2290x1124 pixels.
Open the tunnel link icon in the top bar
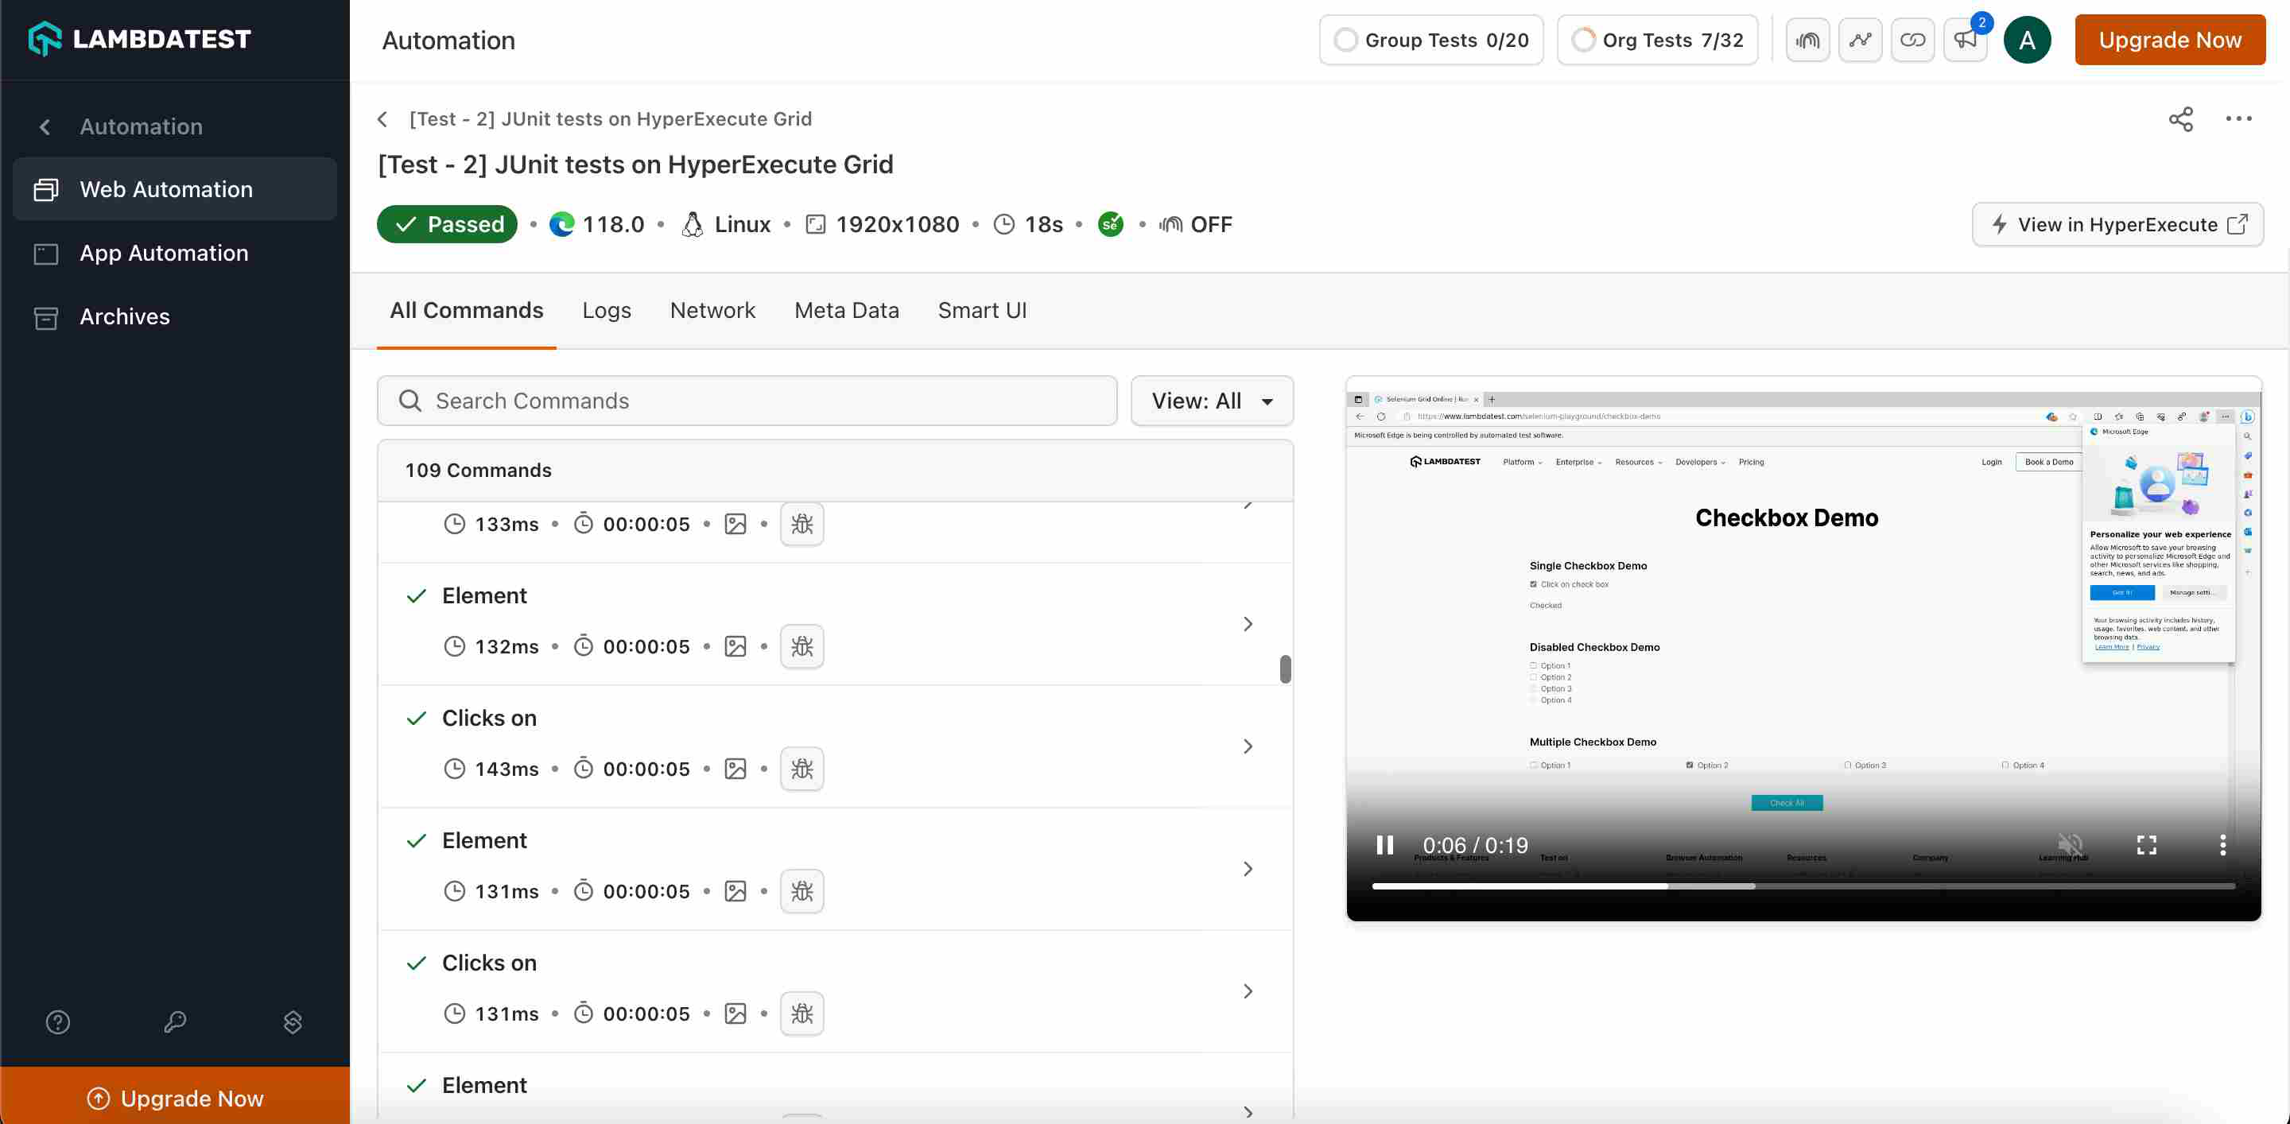point(1913,39)
